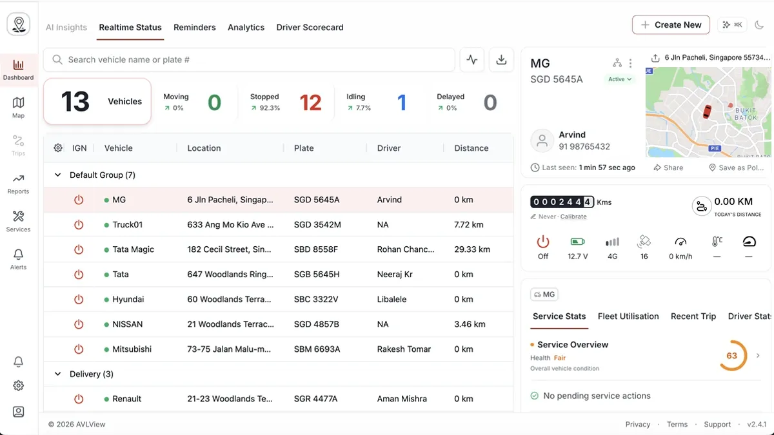Open Alerts bell in sidebar
774x435 pixels.
click(x=18, y=259)
